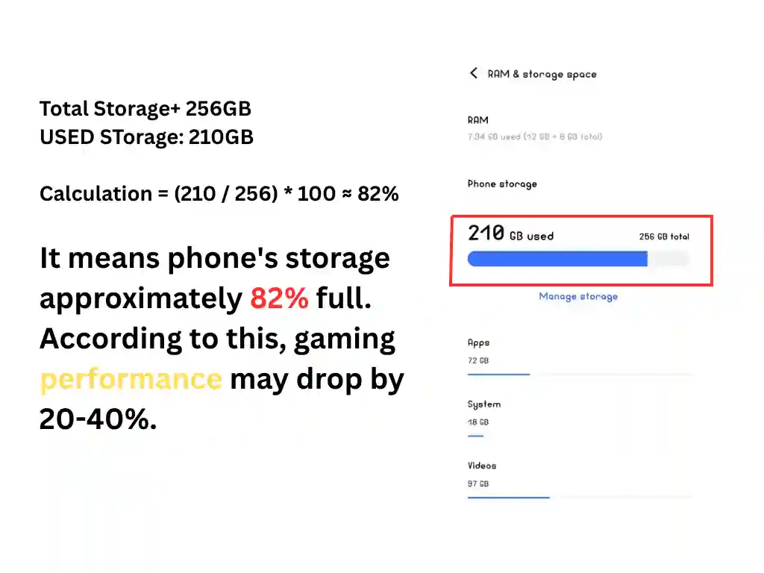Select the Videos storage category
This screenshot has height=573, width=764.
point(481,466)
